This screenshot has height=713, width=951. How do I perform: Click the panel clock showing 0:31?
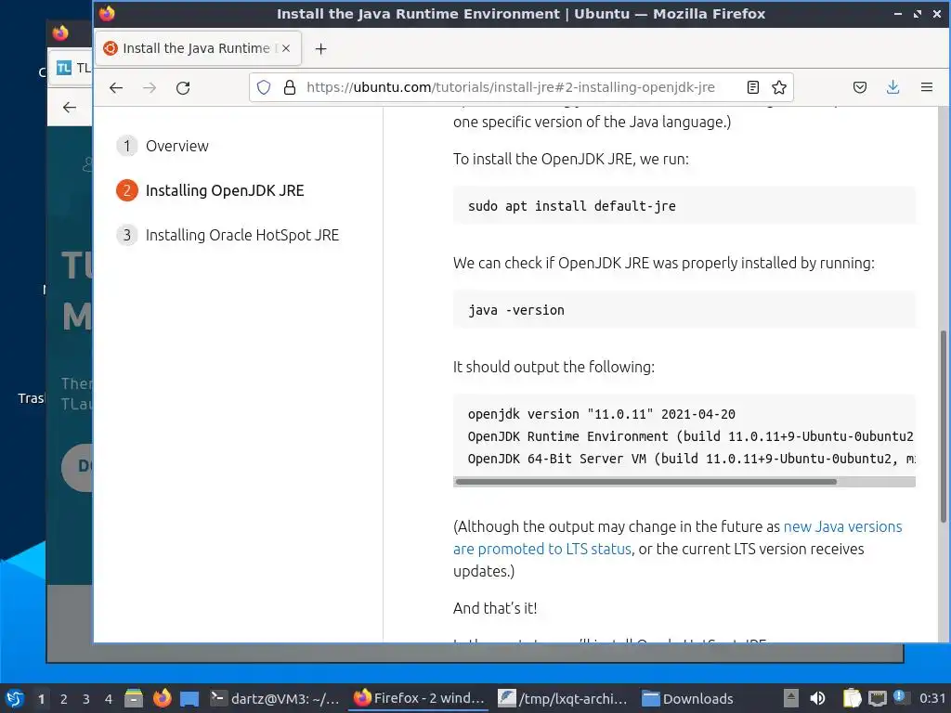pyautogui.click(x=932, y=698)
